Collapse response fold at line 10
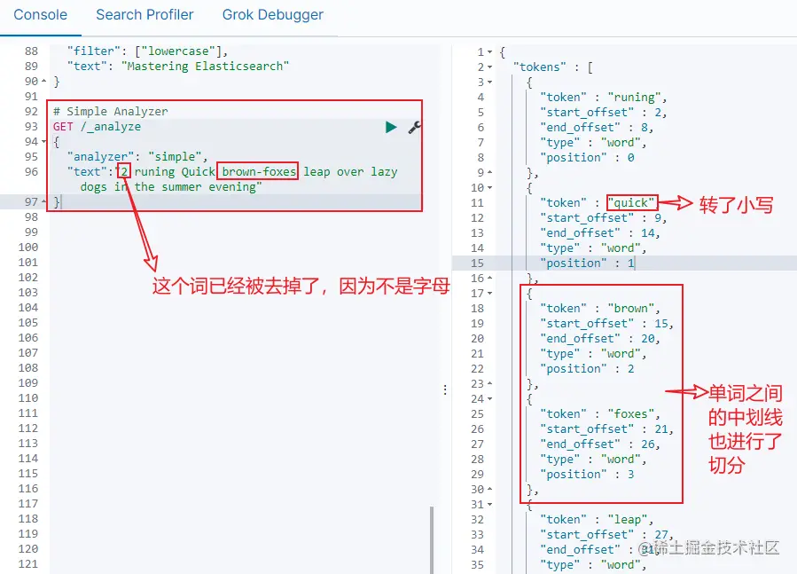The image size is (797, 574). tap(489, 188)
